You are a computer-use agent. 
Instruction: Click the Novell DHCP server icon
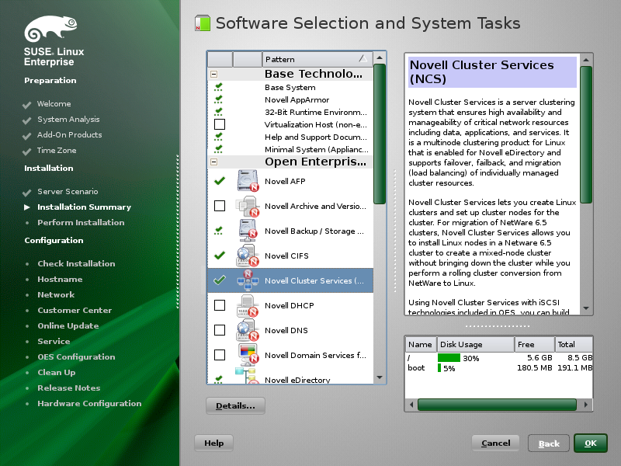point(248,305)
